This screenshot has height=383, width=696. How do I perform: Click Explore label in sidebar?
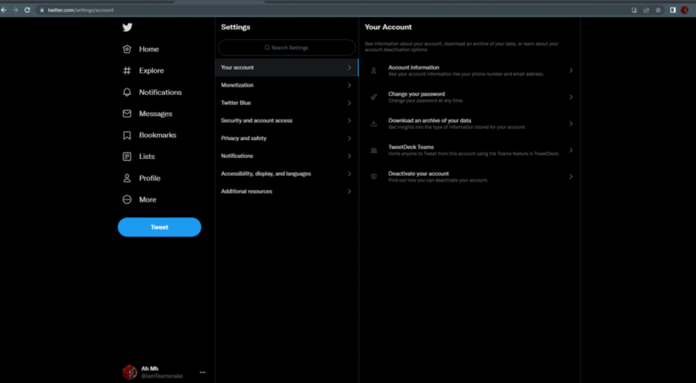(x=152, y=71)
